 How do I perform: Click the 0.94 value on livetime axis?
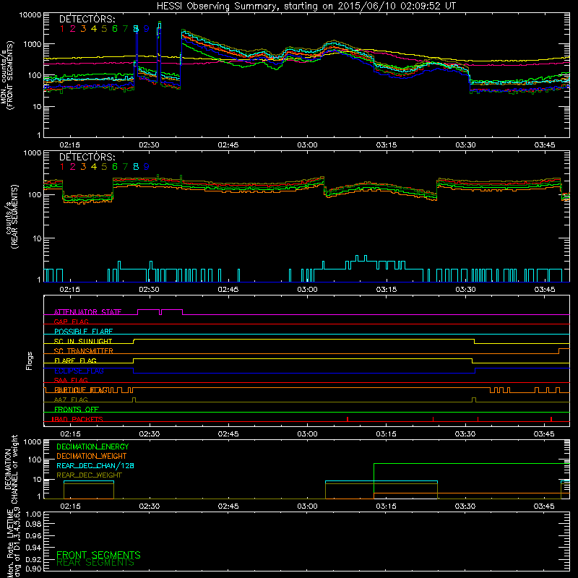point(33,547)
